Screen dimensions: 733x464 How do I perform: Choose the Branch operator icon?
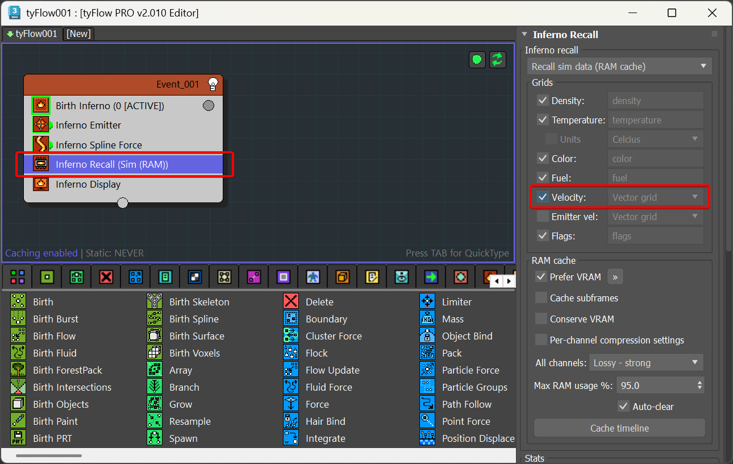(x=155, y=387)
